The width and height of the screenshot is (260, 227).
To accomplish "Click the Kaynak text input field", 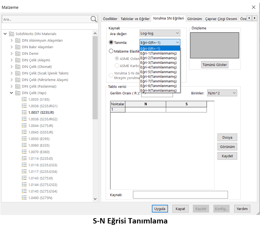I will pyautogui.click(x=180, y=195).
